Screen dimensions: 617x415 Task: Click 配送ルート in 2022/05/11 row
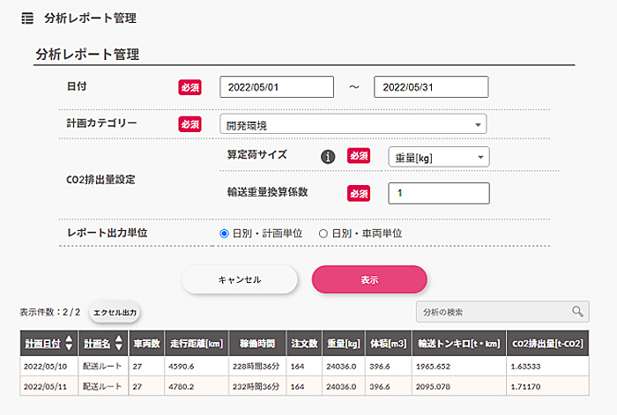pyautogui.click(x=102, y=387)
